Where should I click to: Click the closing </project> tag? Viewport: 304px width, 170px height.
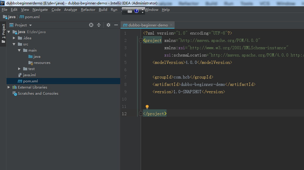tap(155, 114)
